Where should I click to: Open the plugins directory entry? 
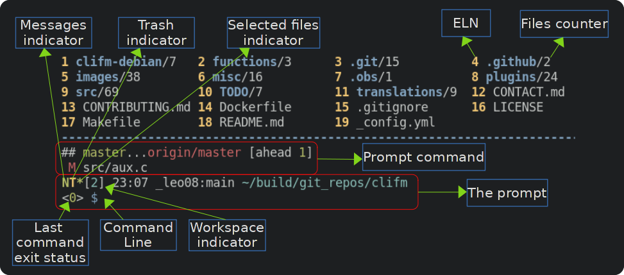(x=514, y=77)
